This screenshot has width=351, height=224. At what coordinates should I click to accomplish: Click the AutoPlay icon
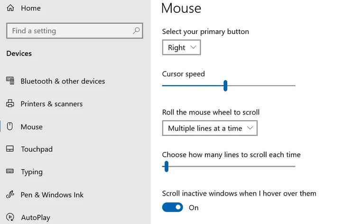pyautogui.click(x=10, y=217)
